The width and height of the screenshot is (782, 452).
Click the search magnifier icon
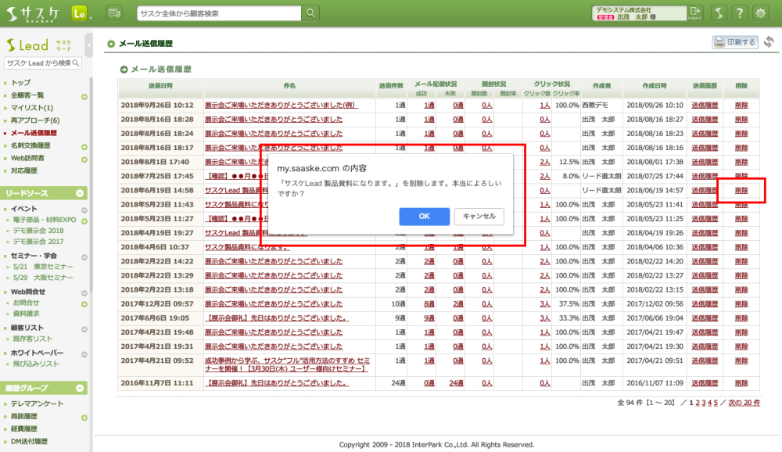[310, 13]
